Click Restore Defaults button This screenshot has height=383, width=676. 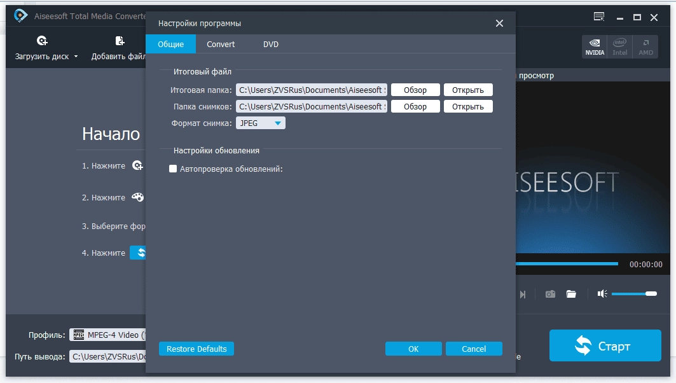(x=196, y=349)
